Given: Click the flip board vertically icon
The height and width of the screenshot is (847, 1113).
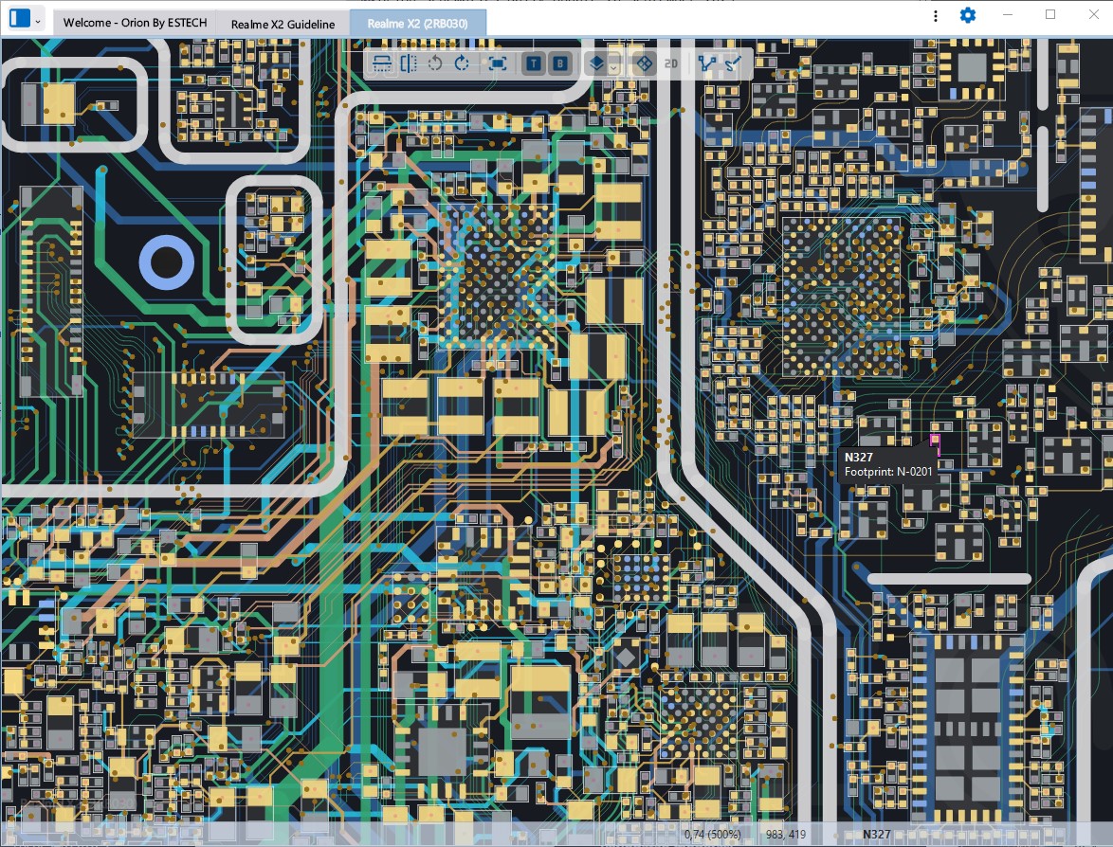Looking at the screenshot, I should (x=382, y=63).
